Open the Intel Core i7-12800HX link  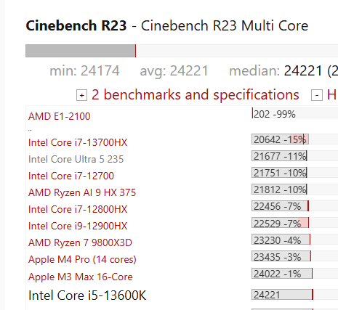click(78, 209)
